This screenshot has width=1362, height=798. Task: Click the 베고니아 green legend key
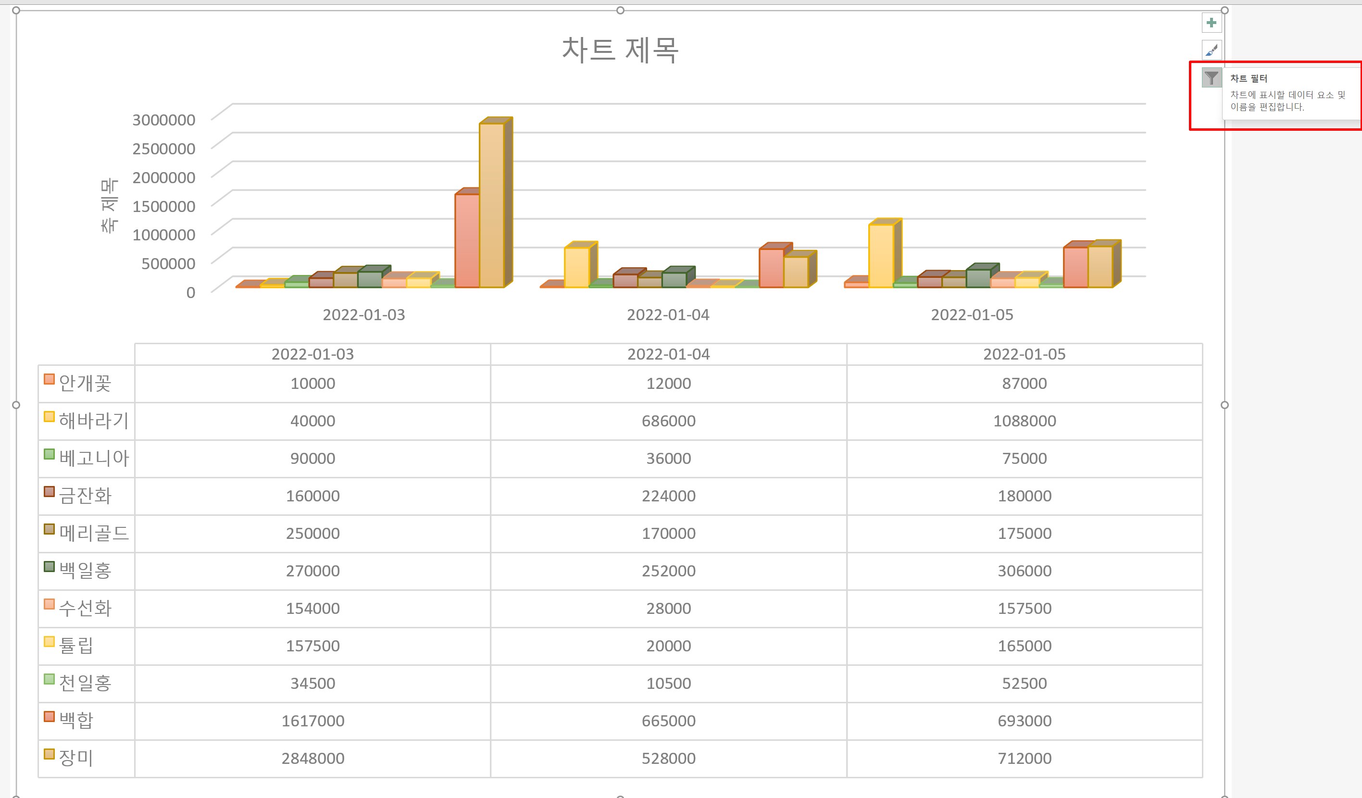pyautogui.click(x=49, y=454)
